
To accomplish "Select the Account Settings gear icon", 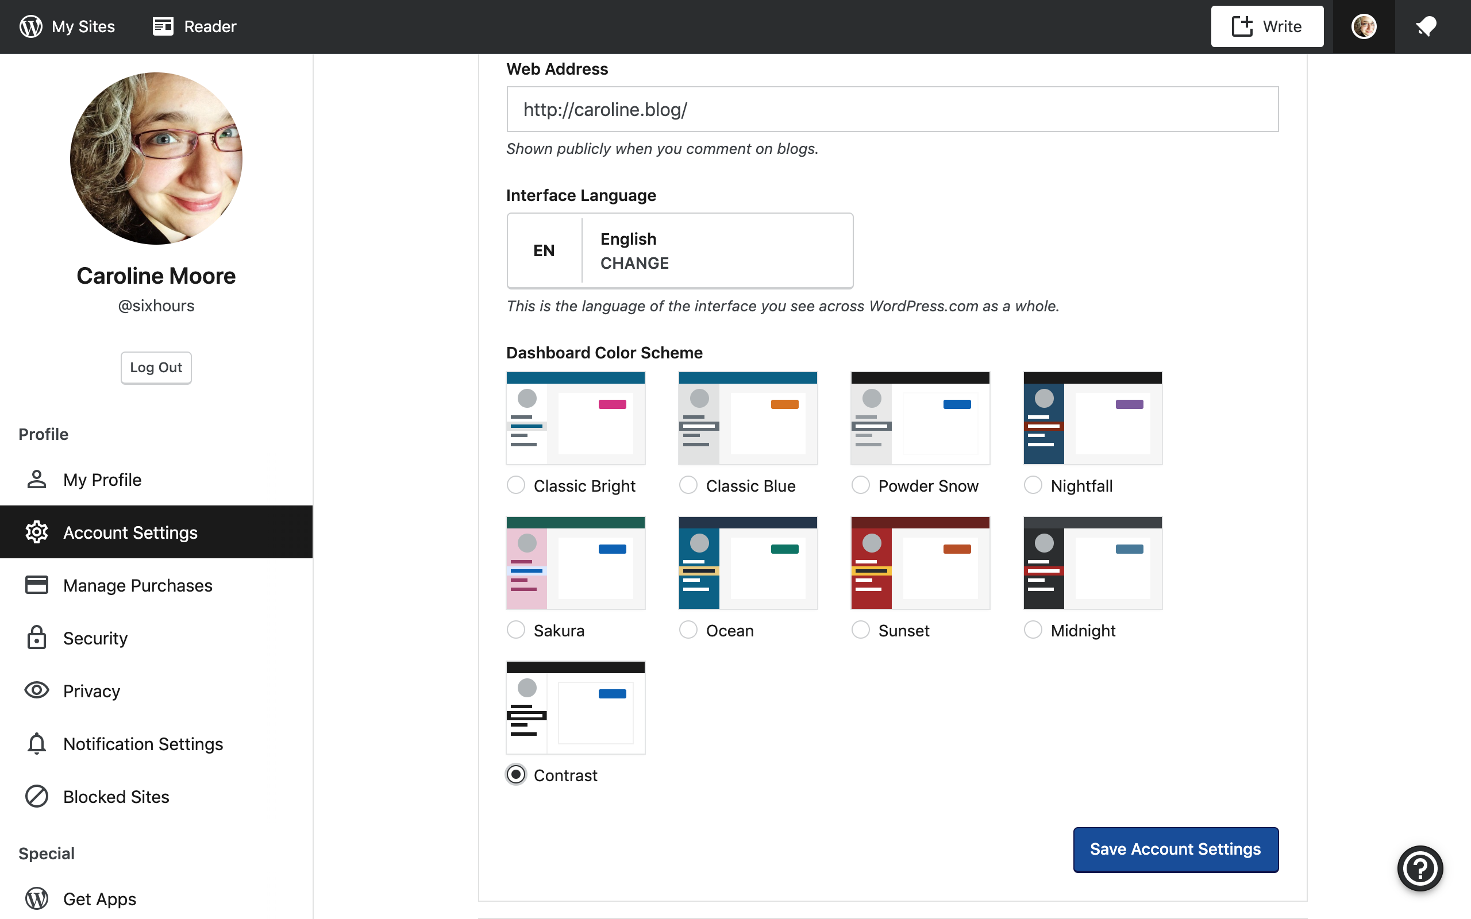I will tap(37, 532).
